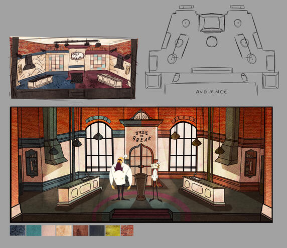Click the BAKE OR BREAK sign text
287x248 pixels.
point(142,137)
